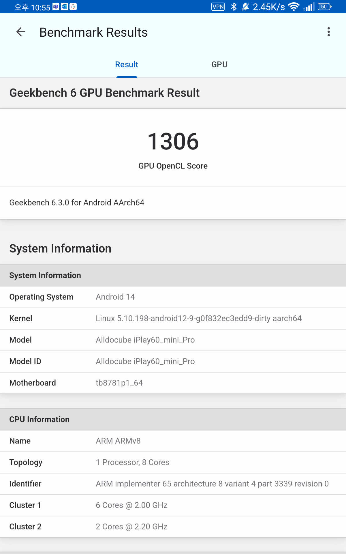Tap Geekbench 6 GPU Benchmark Result heading
Screen dimensions: 346x554
[x=104, y=93]
